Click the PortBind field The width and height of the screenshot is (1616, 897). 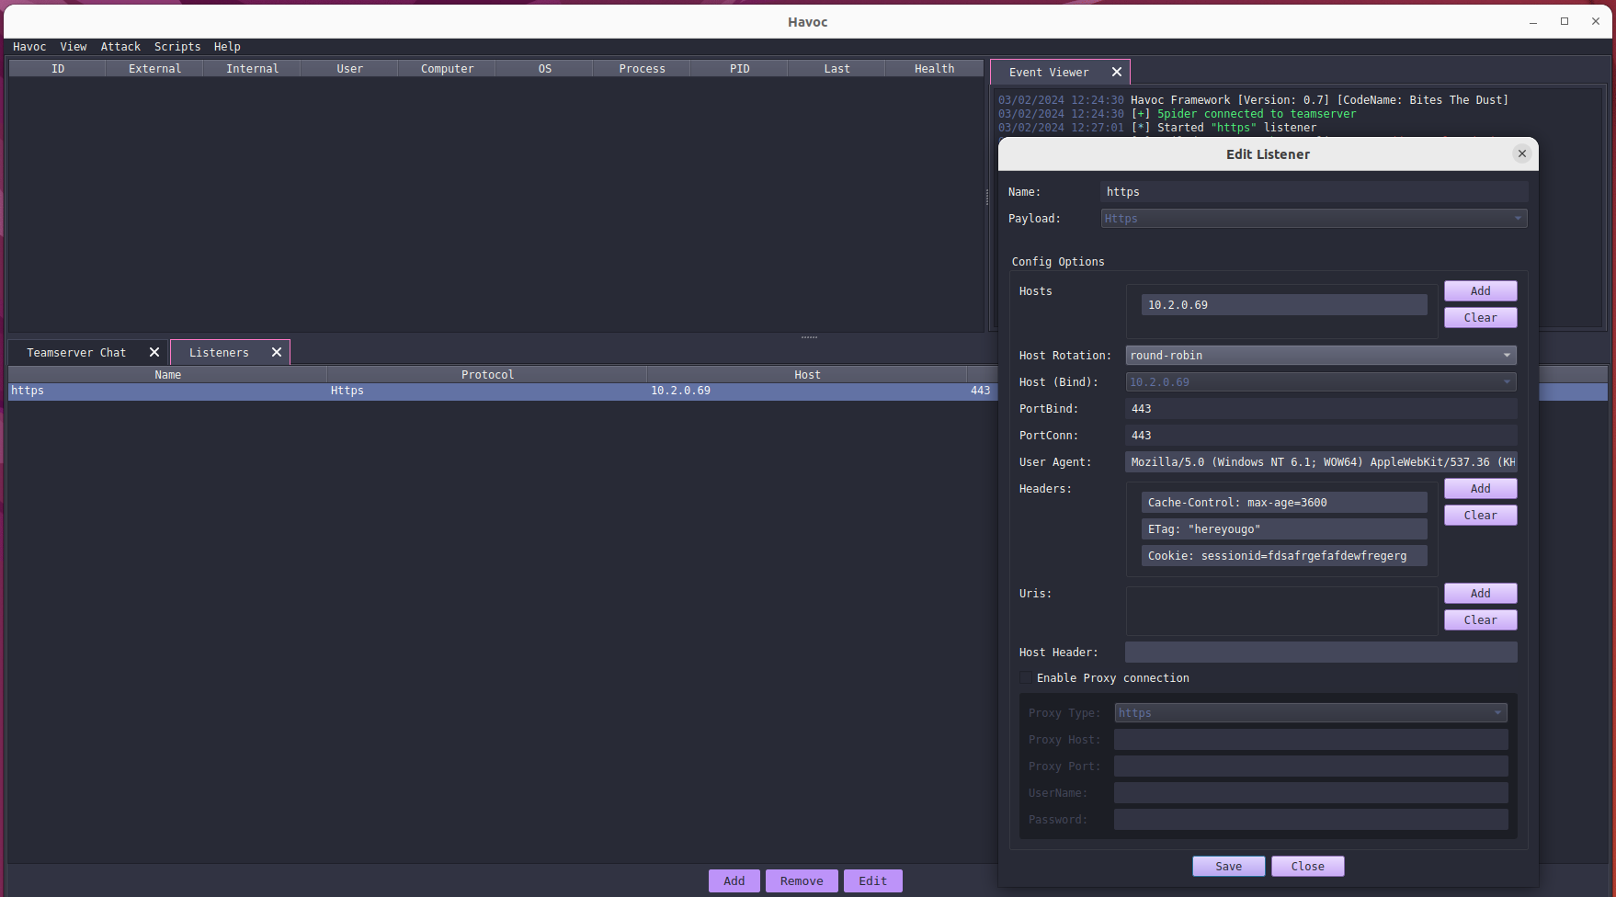tap(1321, 409)
